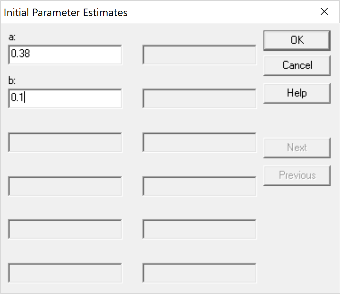Select the fourth-row empty field in right column
340x294 pixels.
tap(199, 186)
